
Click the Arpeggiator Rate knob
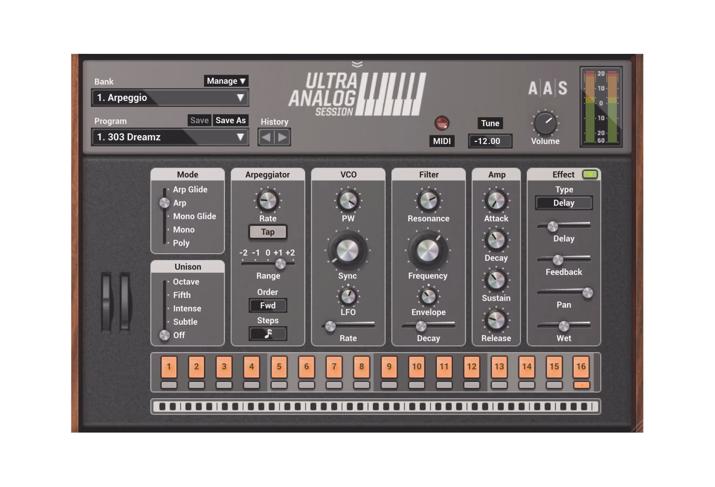click(268, 201)
